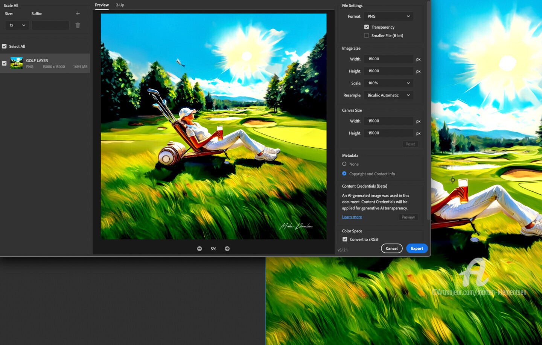
Task: Click the large export preview image
Action: [x=213, y=127]
